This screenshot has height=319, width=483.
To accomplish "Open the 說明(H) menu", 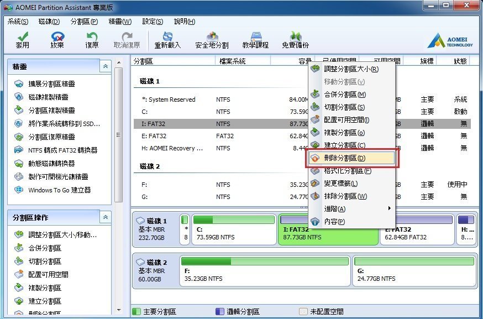I will click(x=185, y=22).
